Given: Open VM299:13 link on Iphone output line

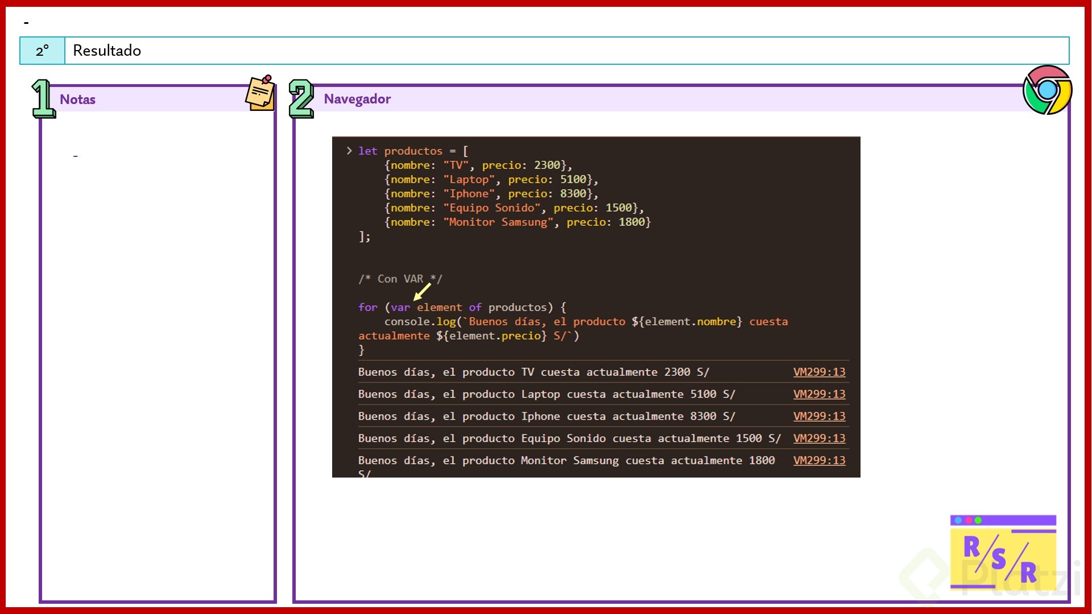Looking at the screenshot, I should [x=819, y=416].
